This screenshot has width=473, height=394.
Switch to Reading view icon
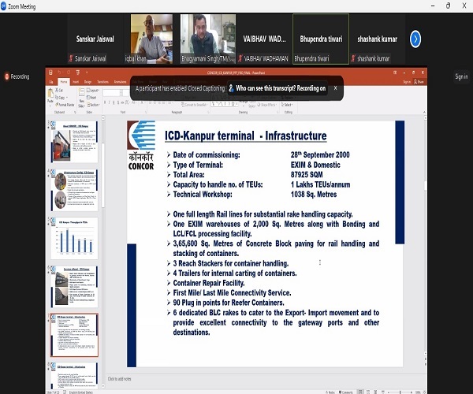pyautogui.click(x=375, y=392)
